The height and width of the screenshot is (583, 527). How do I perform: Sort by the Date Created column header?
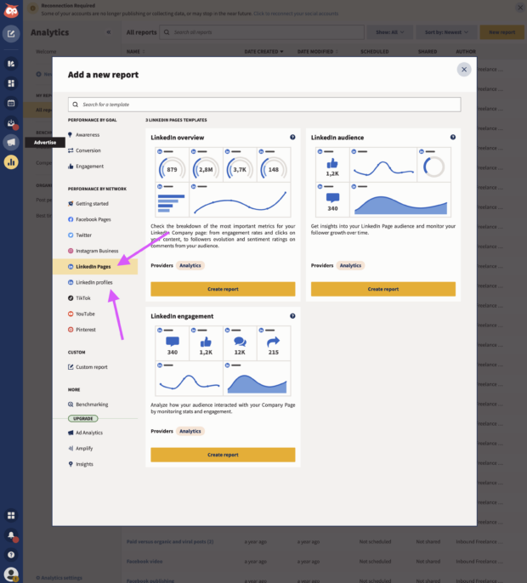(263, 52)
